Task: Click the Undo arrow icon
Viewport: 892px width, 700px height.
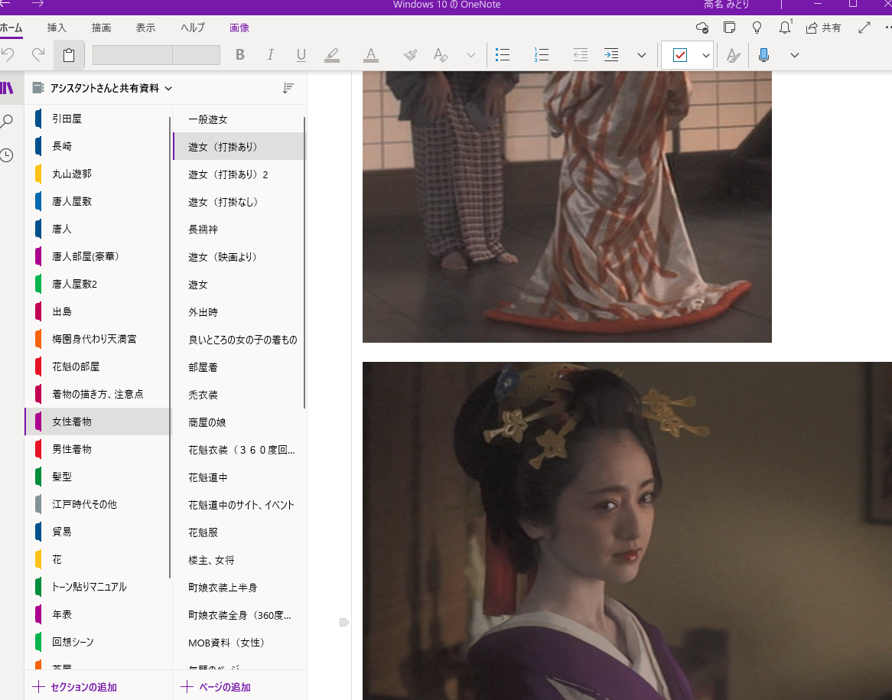Action: (8, 54)
